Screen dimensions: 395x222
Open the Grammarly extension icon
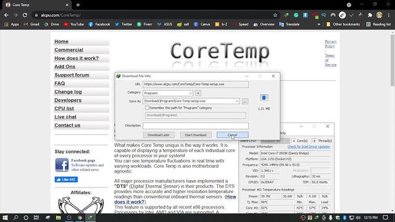296,15
